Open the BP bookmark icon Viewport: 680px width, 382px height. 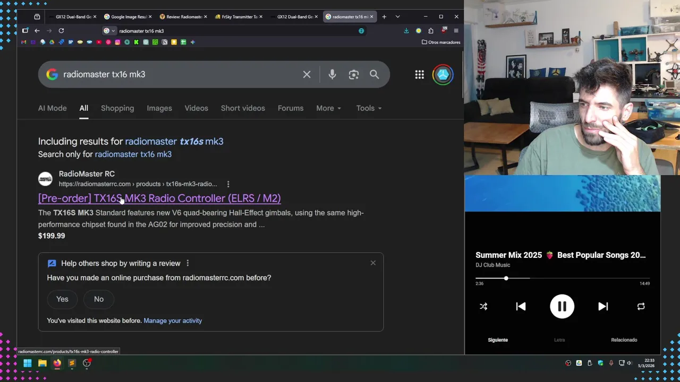tap(71, 42)
